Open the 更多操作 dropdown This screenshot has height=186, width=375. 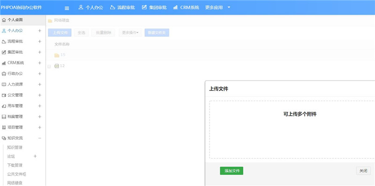pos(130,33)
